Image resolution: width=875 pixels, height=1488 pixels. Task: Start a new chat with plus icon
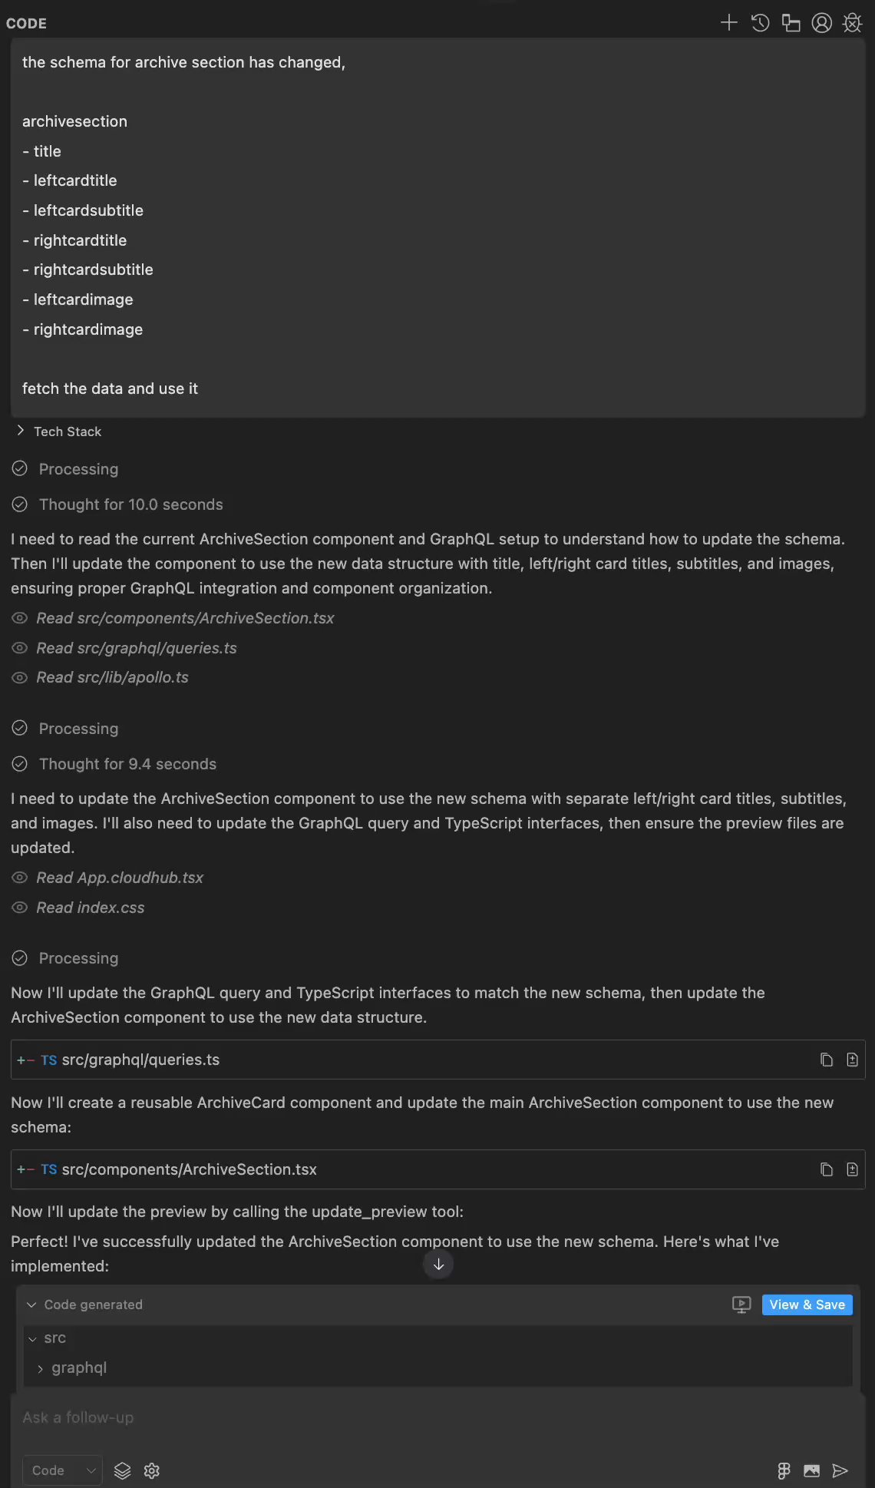click(728, 23)
